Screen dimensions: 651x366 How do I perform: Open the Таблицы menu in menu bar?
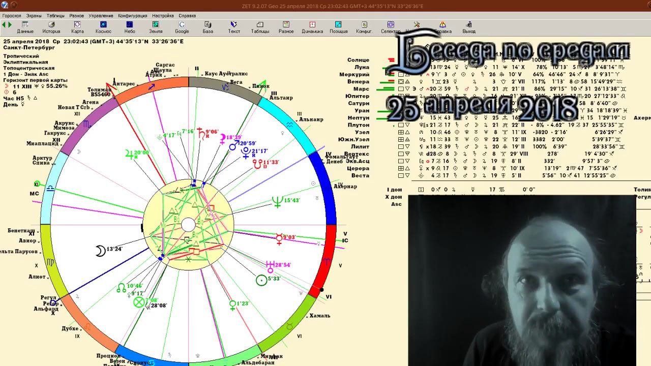coord(55,16)
